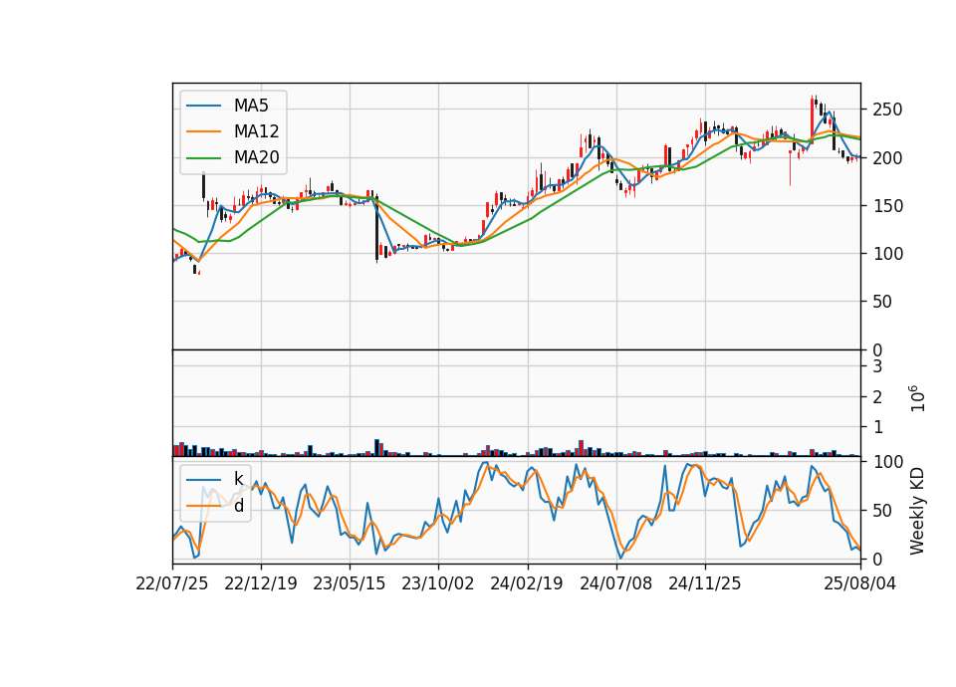The height and width of the screenshot is (687, 956).
Task: Click the 24/11/25 date axis label
Action: click(705, 583)
